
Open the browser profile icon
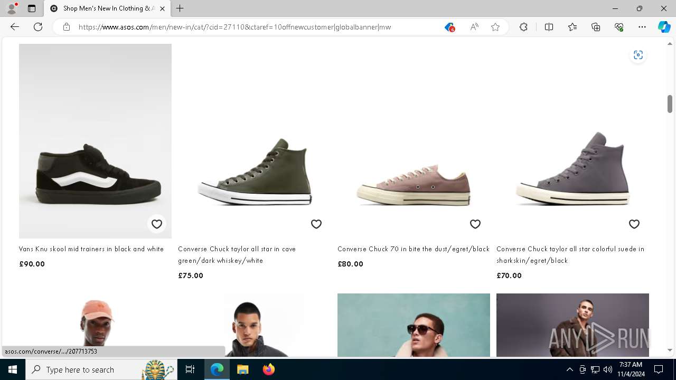pyautogui.click(x=12, y=8)
